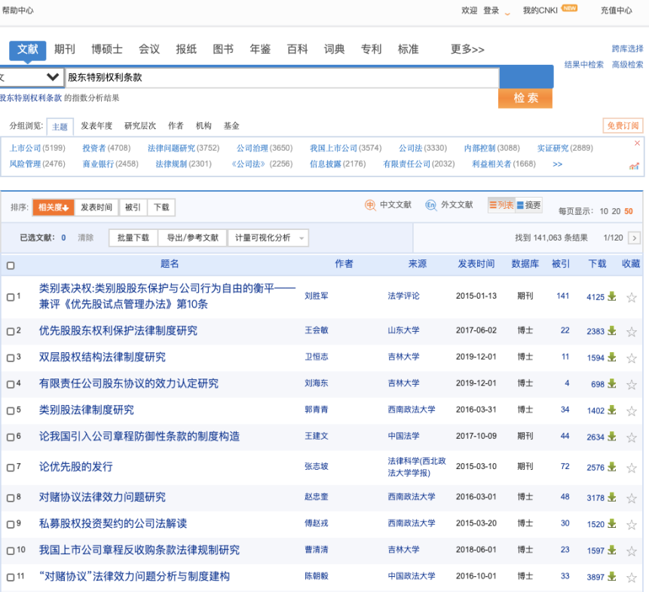Tick checkbox for result number 3

coord(11,357)
